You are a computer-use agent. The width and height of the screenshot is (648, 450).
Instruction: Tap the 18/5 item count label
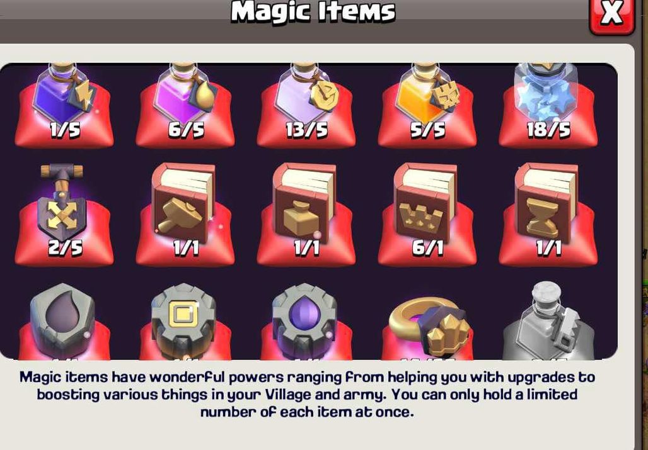click(548, 130)
